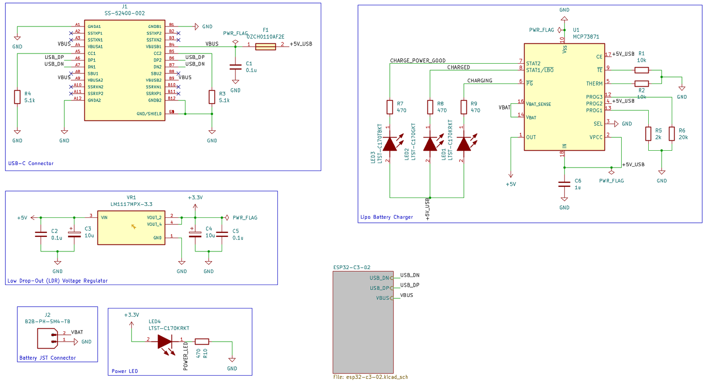Screen dimensions: 708x384
Task: Select LED3 diode symbol
Action: [x=390, y=144]
